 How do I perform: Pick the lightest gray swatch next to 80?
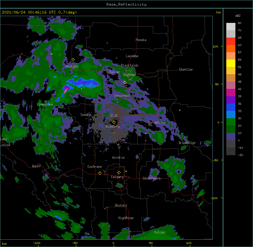point(231,27)
